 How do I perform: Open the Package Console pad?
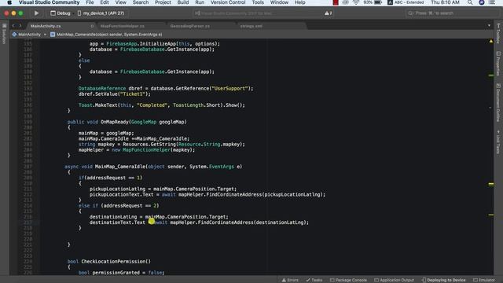point(348,280)
